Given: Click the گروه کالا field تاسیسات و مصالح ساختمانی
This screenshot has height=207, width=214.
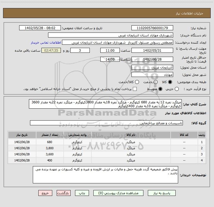Looking at the screenshot, I should 106,123.
